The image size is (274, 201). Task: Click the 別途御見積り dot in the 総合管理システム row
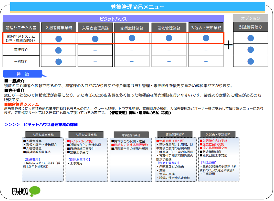tap(251, 38)
